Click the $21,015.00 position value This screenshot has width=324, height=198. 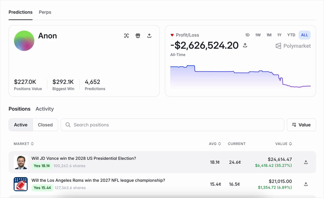click(x=280, y=181)
